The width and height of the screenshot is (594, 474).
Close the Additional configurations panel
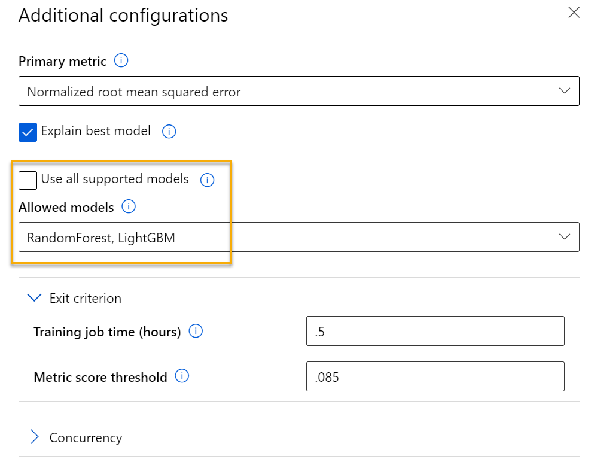574,13
